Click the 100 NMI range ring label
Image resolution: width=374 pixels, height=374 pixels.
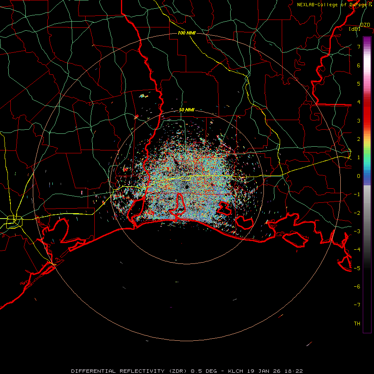[187, 33]
